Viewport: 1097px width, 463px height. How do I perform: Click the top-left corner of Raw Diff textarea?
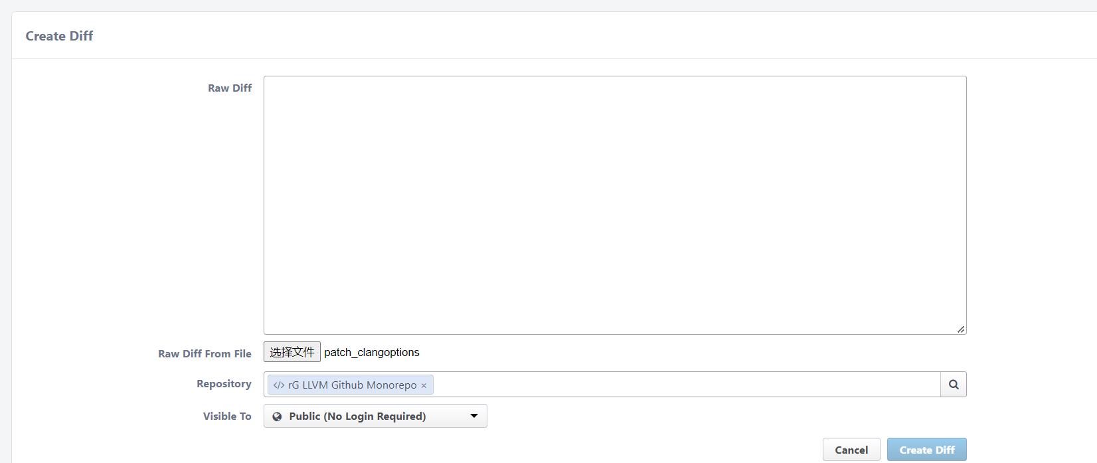pos(268,80)
